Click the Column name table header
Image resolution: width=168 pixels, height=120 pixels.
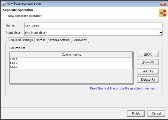pos(71,55)
